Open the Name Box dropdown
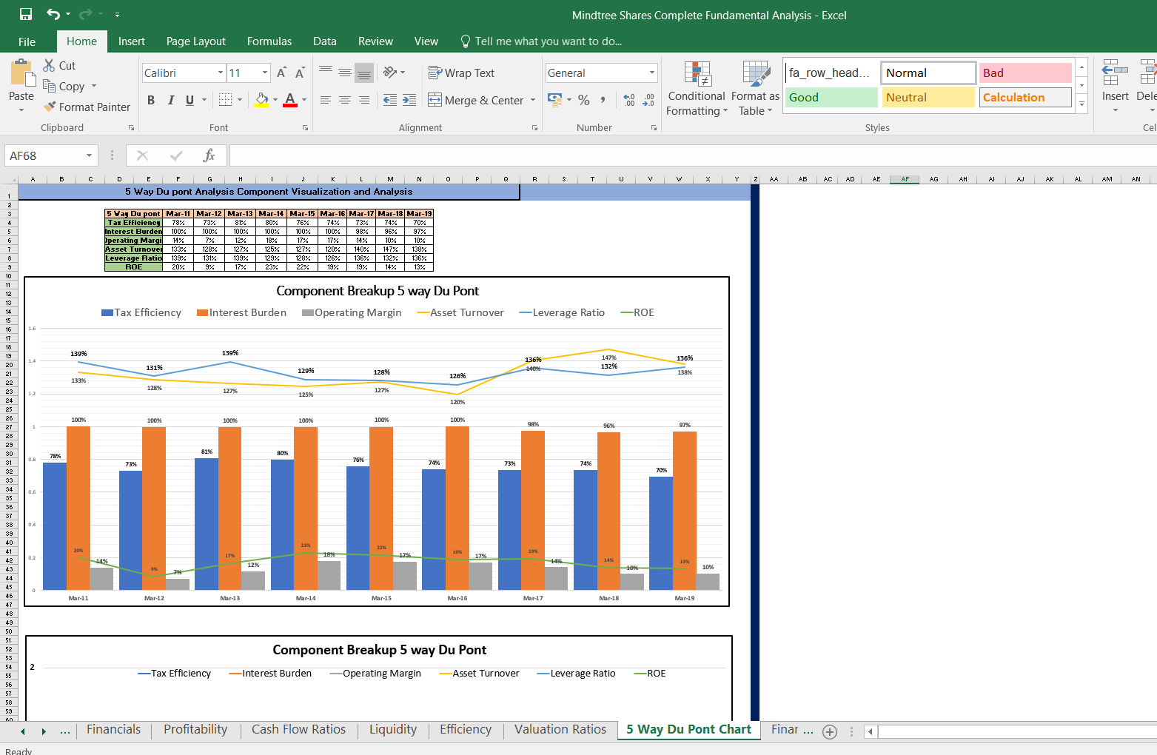 (89, 155)
